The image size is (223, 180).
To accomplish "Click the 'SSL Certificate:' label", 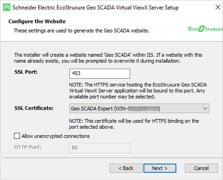I will (x=34, y=108).
